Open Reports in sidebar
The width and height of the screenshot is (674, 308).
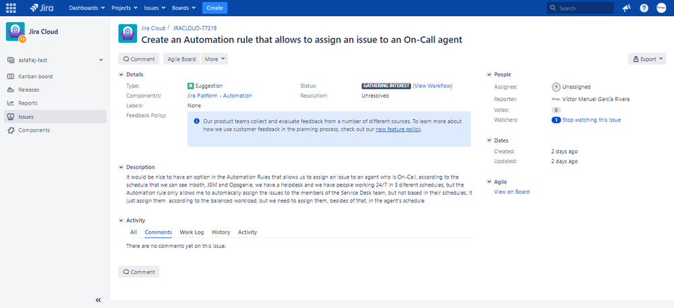pyautogui.click(x=55, y=103)
